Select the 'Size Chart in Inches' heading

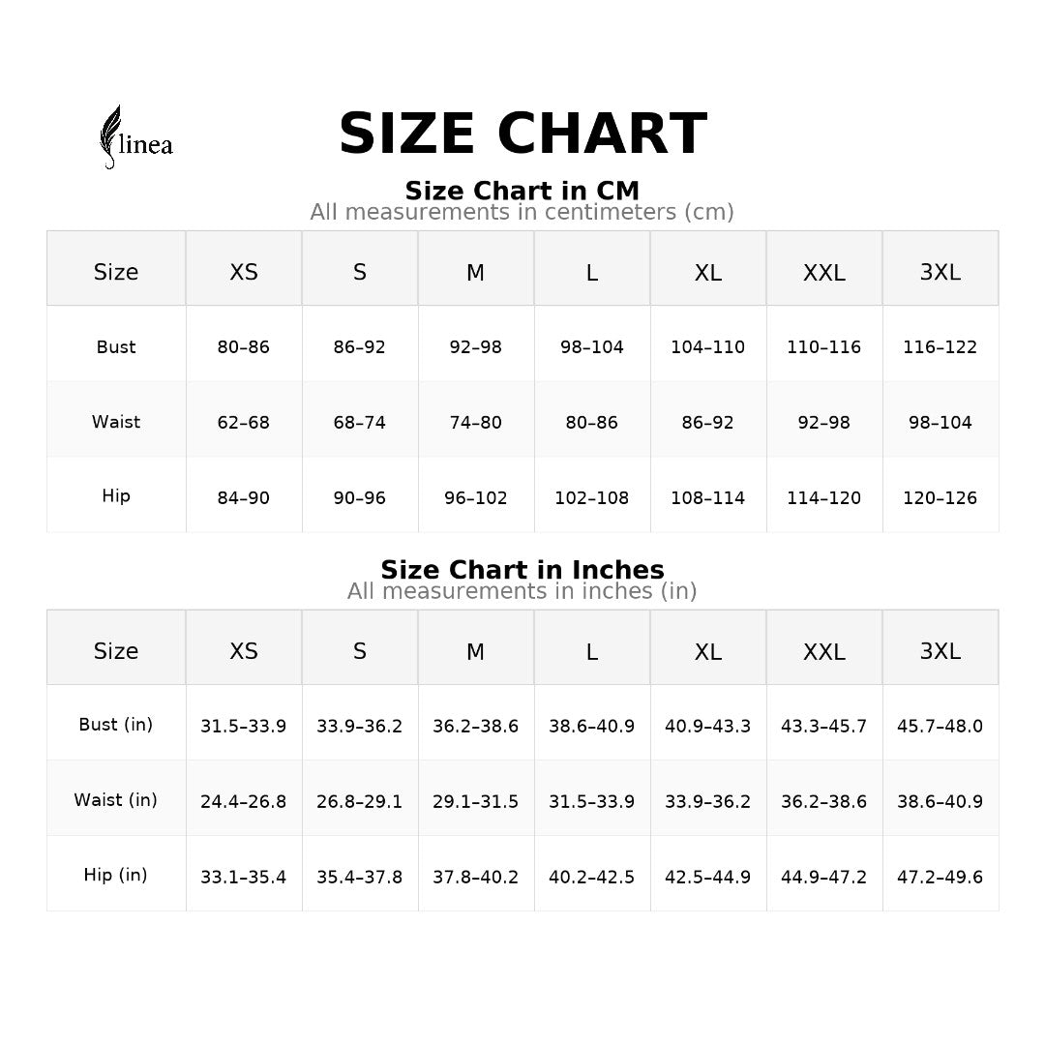pyautogui.click(x=522, y=570)
